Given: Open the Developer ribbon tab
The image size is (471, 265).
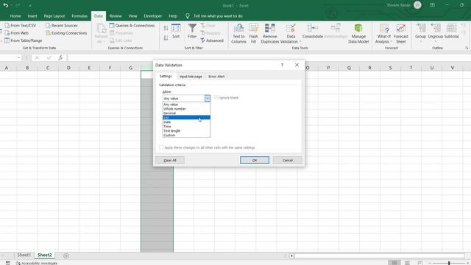Looking at the screenshot, I should pyautogui.click(x=152, y=16).
